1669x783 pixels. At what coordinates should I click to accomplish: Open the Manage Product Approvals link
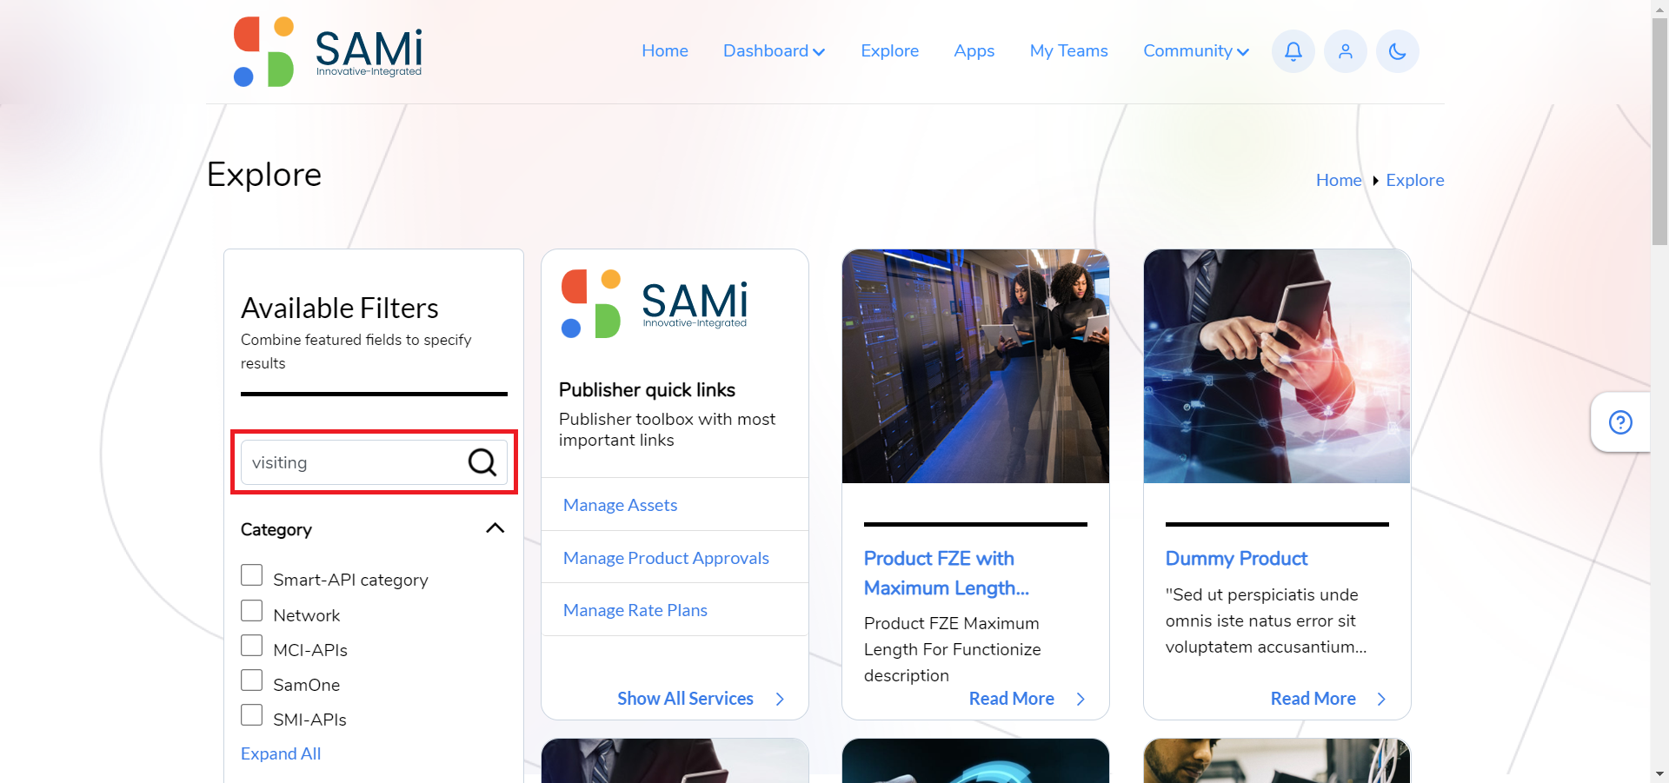[x=666, y=558]
